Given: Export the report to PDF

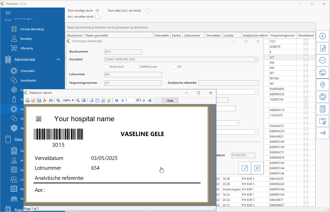Looking at the screenshot, I should click(x=45, y=100).
